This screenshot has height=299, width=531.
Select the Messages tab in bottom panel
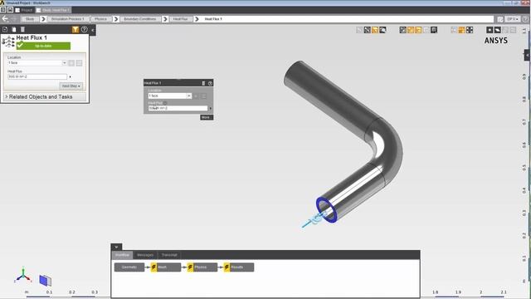click(x=145, y=255)
